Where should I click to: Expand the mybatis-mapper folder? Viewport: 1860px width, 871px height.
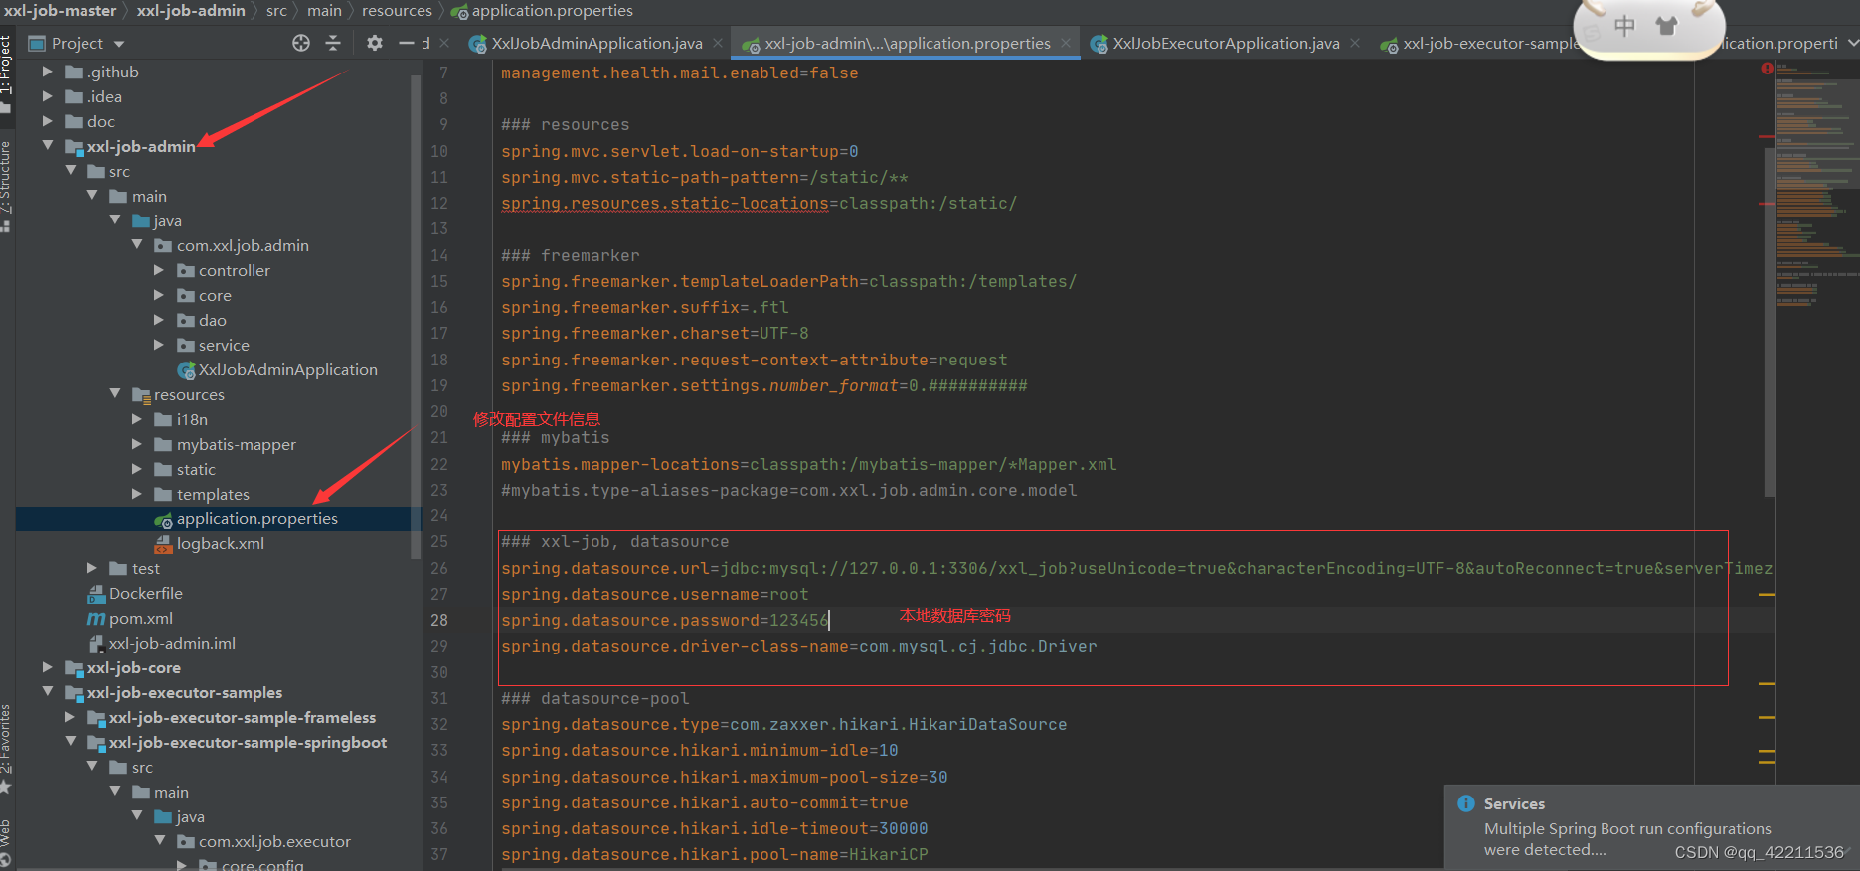tap(137, 444)
